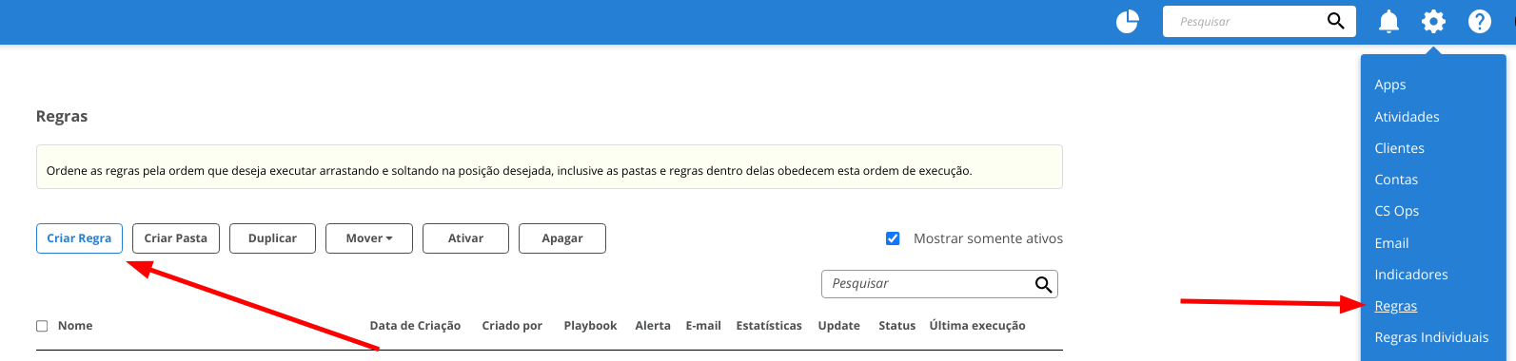Click the Alerta column header

click(653, 326)
